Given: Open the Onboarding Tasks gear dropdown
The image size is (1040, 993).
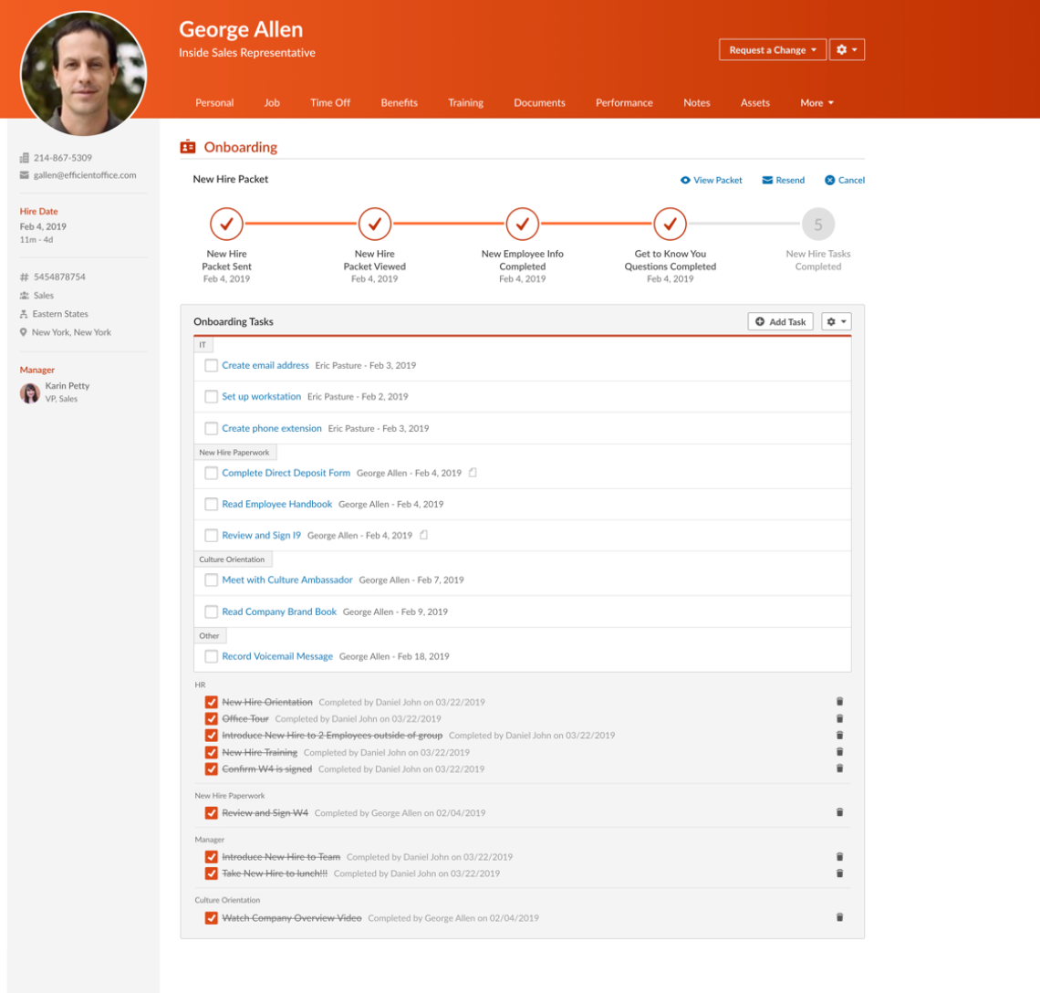Looking at the screenshot, I should (x=836, y=322).
